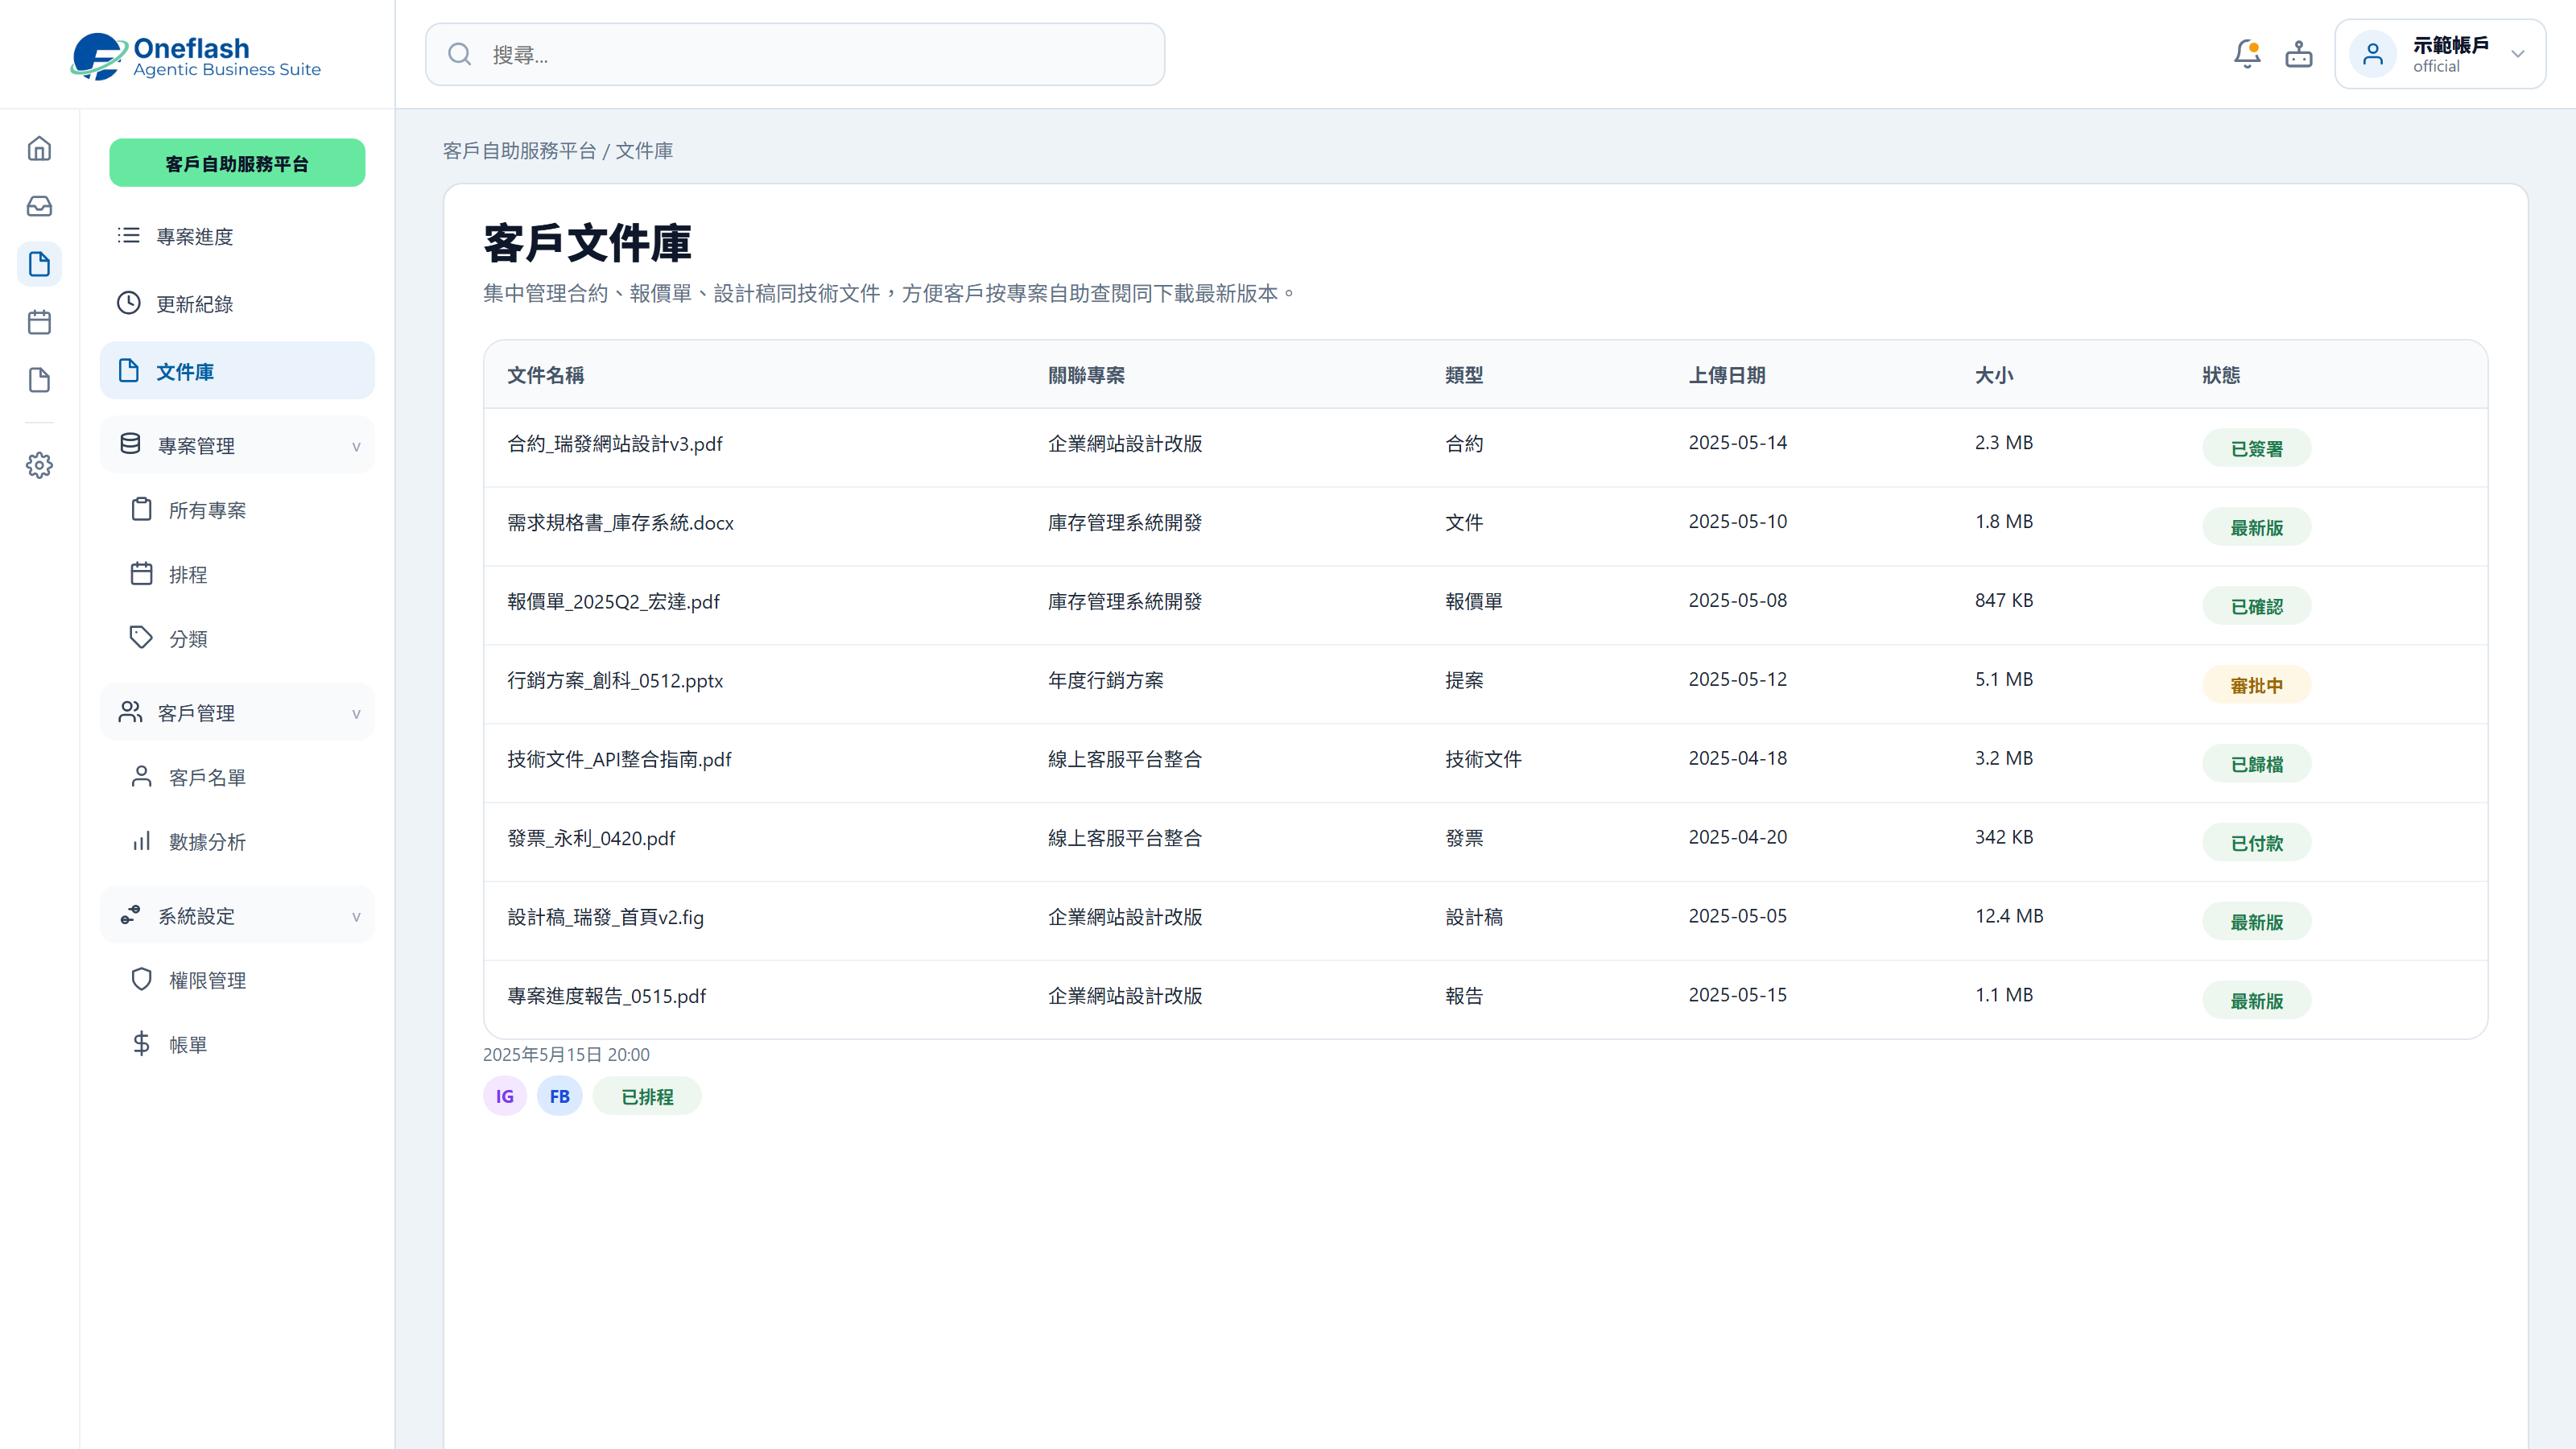Viewport: 2576px width, 1449px height.
Task: Click the 權限管理 shield icon
Action: click(142, 979)
